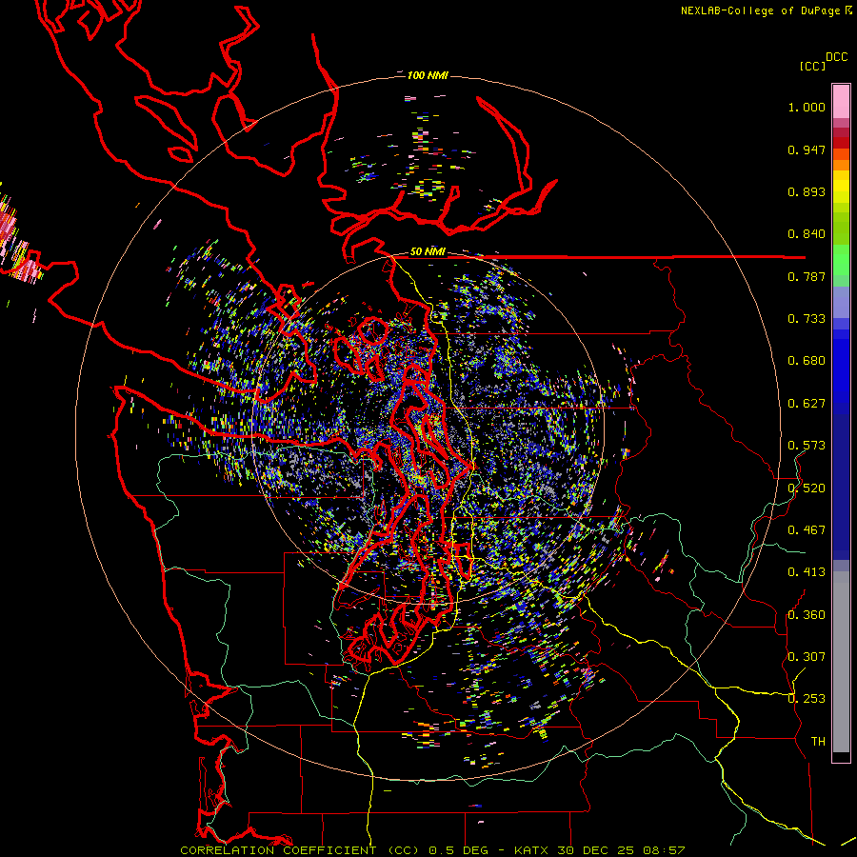Click the 1.000 scale value
857x857 pixels.
pos(807,107)
